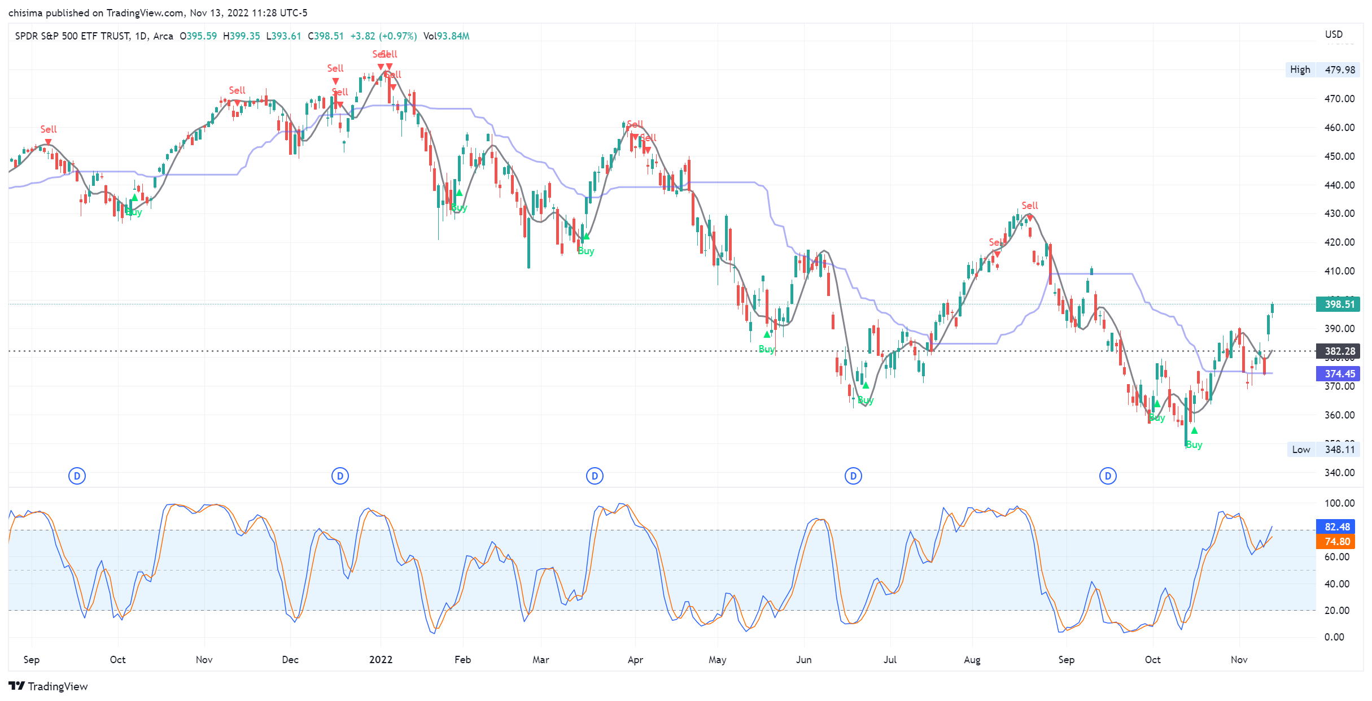This screenshot has height=701, width=1372.
Task: Click the orange 74.80 stochastic value label
Action: point(1335,542)
